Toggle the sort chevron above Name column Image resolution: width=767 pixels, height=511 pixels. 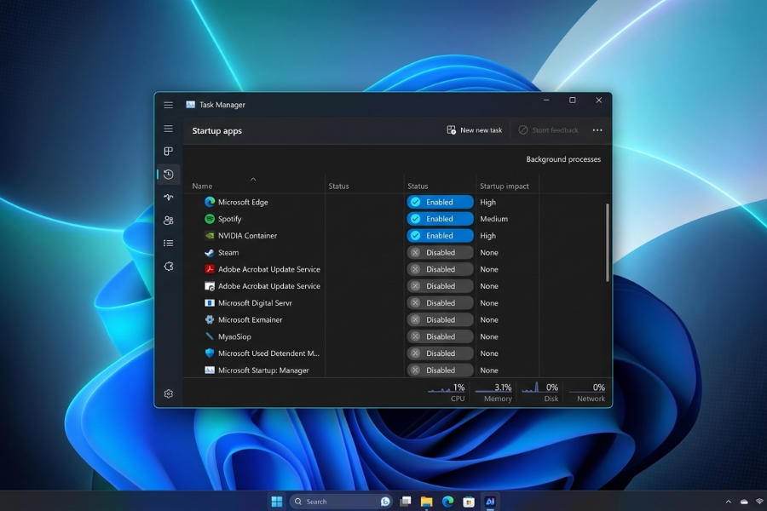[x=253, y=179]
